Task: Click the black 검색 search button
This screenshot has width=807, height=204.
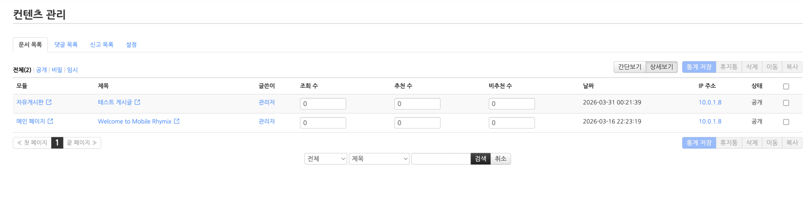Action: [x=480, y=159]
